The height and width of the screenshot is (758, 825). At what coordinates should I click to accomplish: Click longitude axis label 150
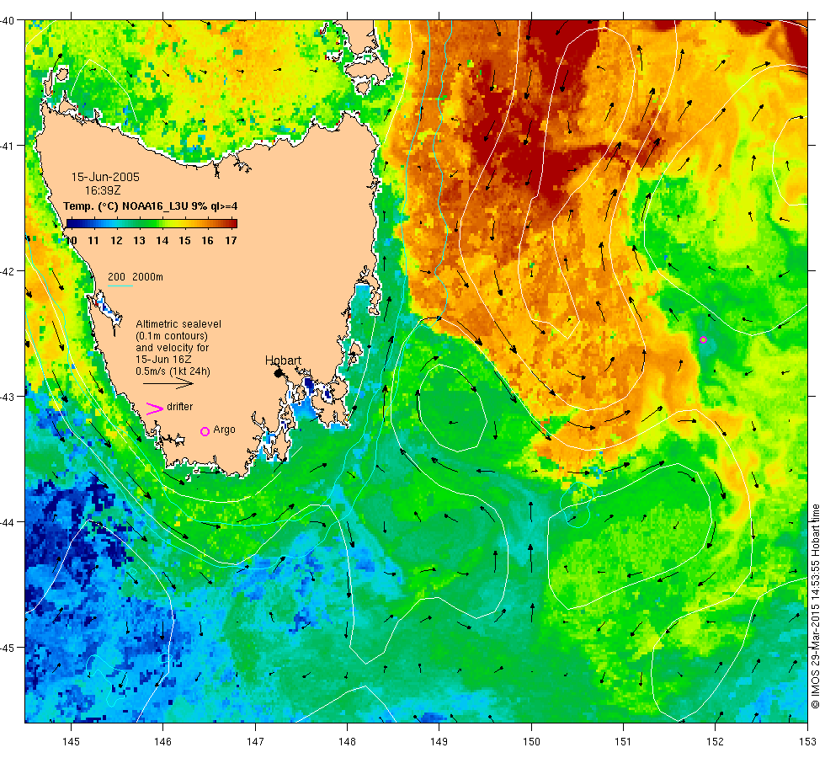pos(531,742)
